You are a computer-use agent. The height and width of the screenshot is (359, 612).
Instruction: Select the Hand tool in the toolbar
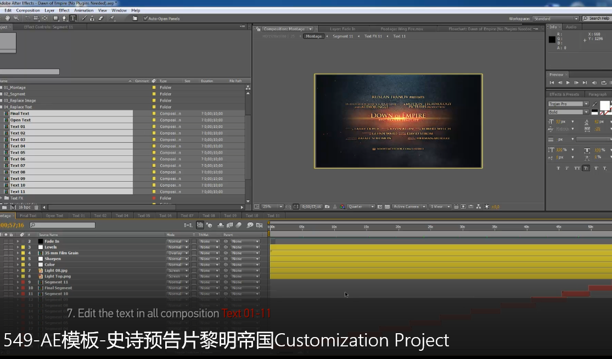(x=8, y=18)
